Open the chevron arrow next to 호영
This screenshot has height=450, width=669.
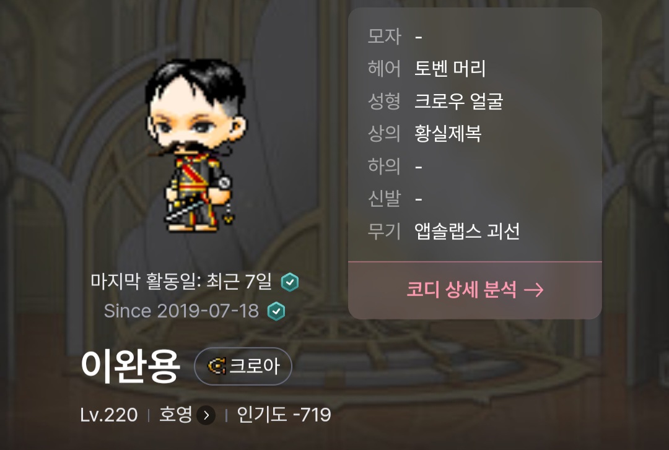(206, 415)
